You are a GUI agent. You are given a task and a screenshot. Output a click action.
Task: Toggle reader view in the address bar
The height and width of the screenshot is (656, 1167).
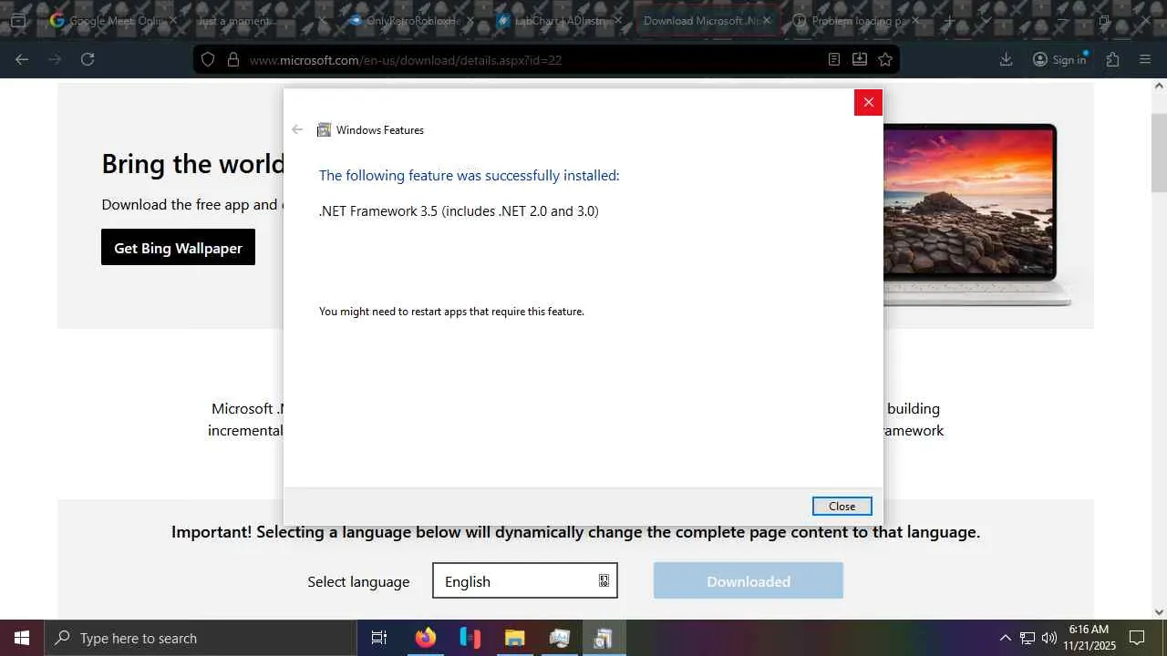834,59
